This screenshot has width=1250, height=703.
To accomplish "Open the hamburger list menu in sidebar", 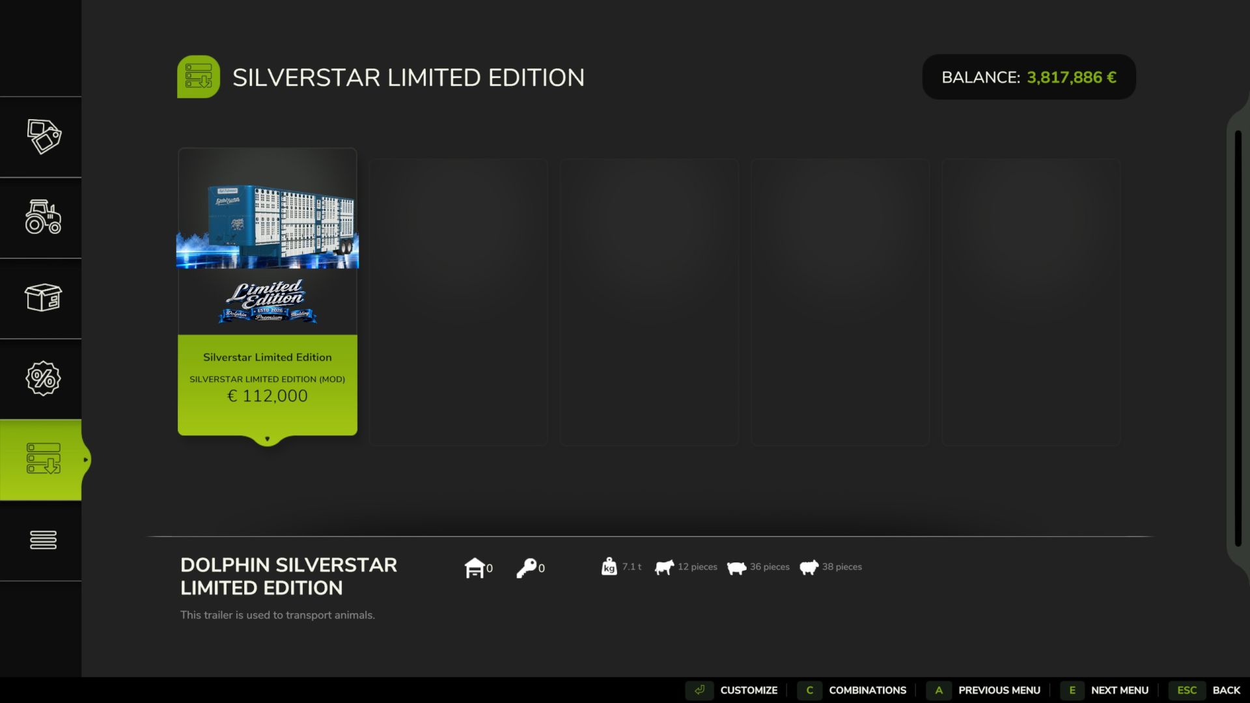I will click(x=43, y=540).
